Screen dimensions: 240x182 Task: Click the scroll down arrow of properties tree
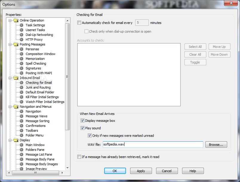[x=67, y=168]
